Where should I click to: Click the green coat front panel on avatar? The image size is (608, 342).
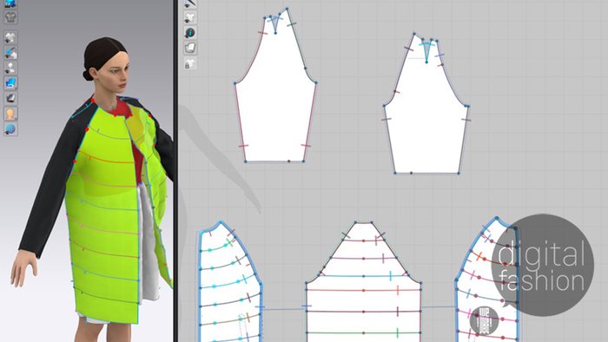point(105,217)
